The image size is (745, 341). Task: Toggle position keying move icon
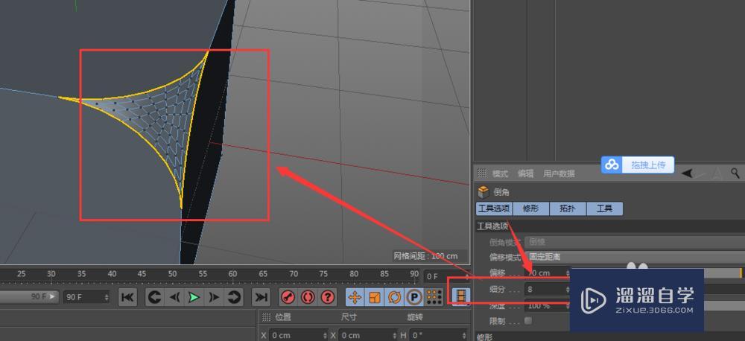(x=355, y=297)
